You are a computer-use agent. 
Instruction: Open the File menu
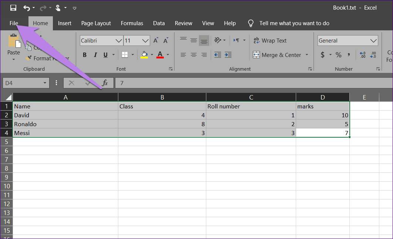coord(14,23)
